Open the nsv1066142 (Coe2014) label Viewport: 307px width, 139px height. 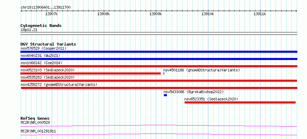click(41, 63)
